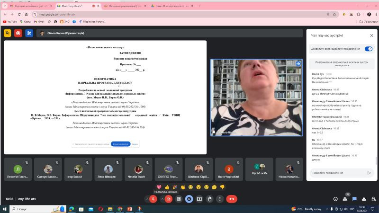Open the three-dot more options menu
The height and width of the screenshot is (213, 379).
pos(220,199)
